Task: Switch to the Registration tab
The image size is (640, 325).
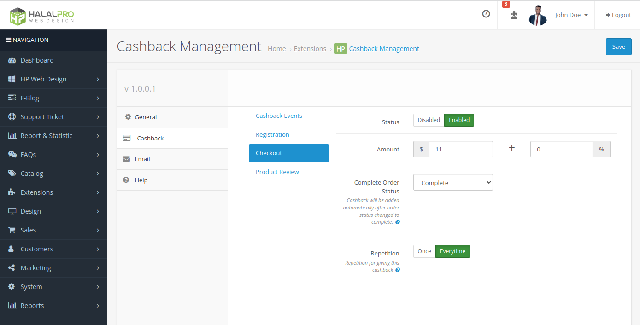Action: [272, 134]
